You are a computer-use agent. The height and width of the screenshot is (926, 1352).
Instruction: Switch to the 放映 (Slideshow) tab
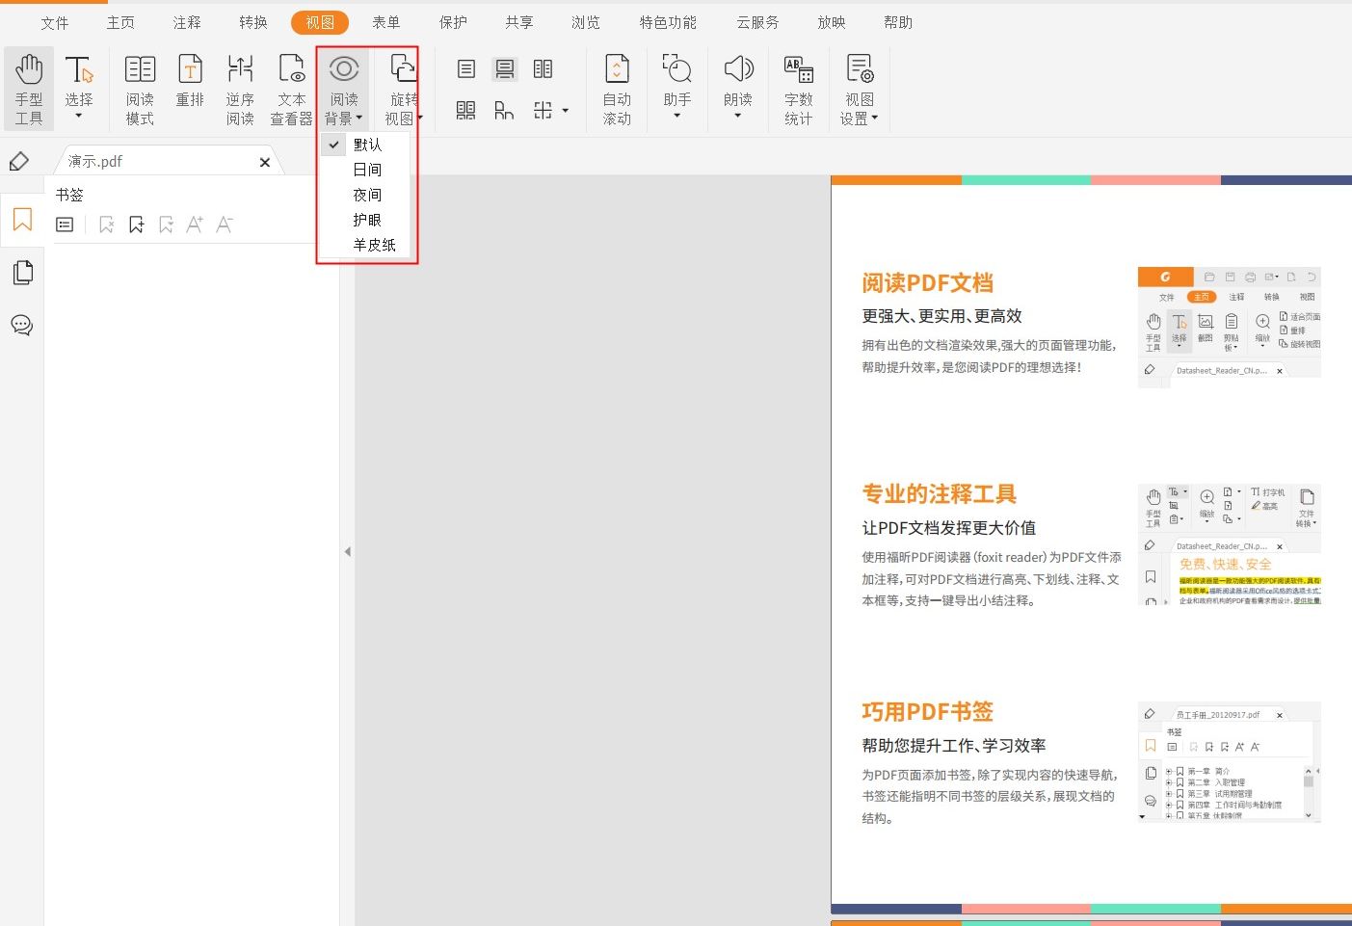(832, 22)
